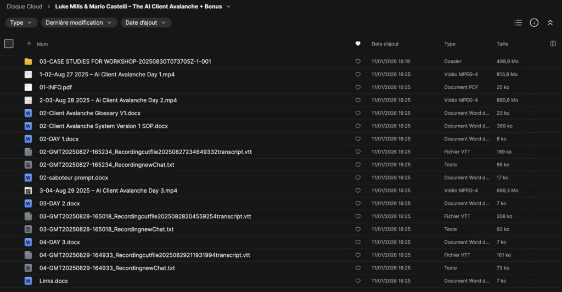Click file icon of 04-GMT20250829 transcript.vtt
This screenshot has height=292, width=562.
[28, 255]
